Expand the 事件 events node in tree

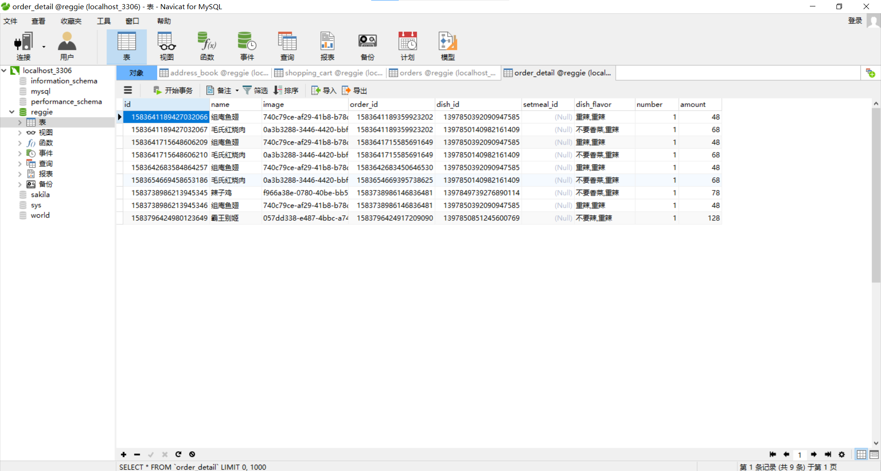click(x=20, y=153)
